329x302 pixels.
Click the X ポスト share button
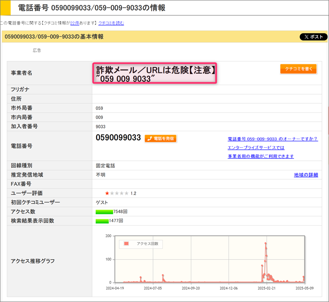coord(313,37)
